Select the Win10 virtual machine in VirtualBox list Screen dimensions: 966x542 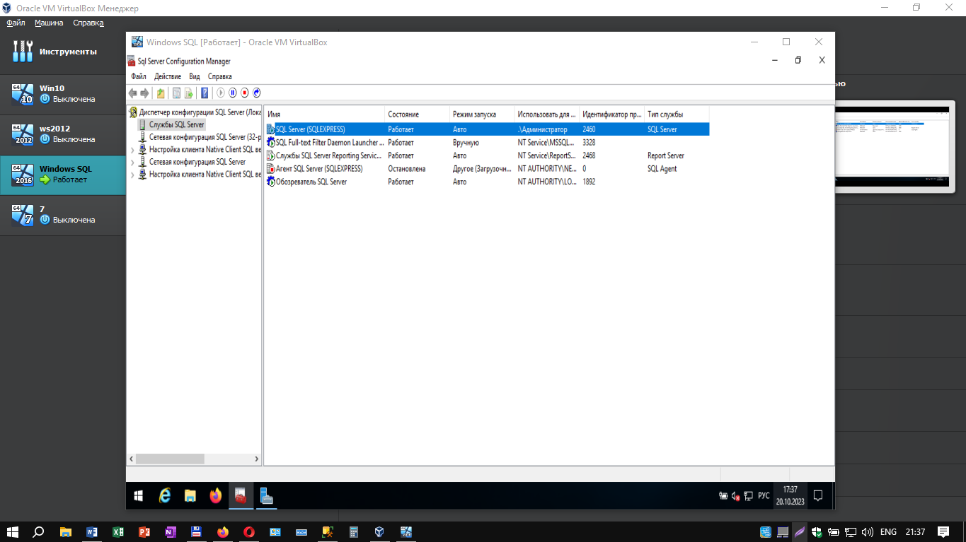(63, 94)
